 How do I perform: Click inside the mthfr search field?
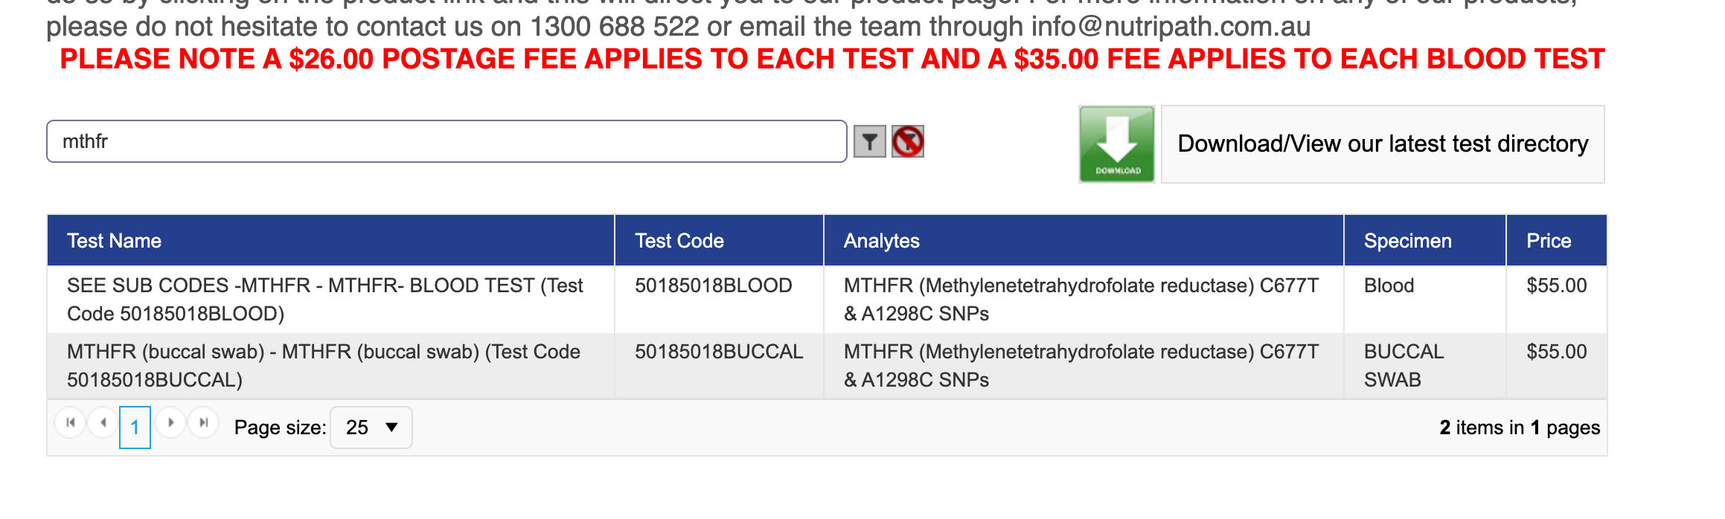pyautogui.click(x=447, y=141)
